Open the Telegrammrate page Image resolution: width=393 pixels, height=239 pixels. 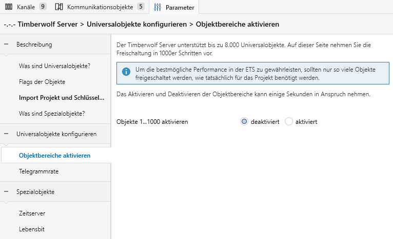(38, 171)
